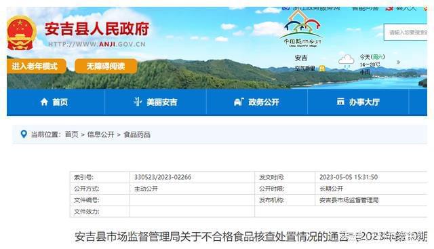Screen dimensions: 434x249
Task: Click the building icon beside 政务公开
Action: pos(239,102)
